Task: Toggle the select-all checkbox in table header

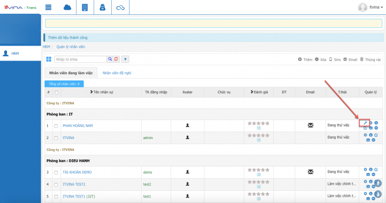Action: 56,92
